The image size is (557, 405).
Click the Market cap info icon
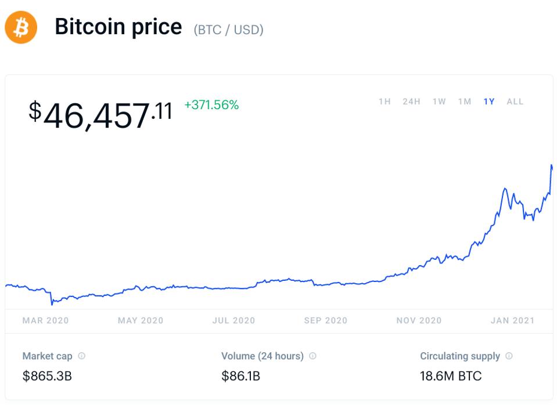[82, 356]
